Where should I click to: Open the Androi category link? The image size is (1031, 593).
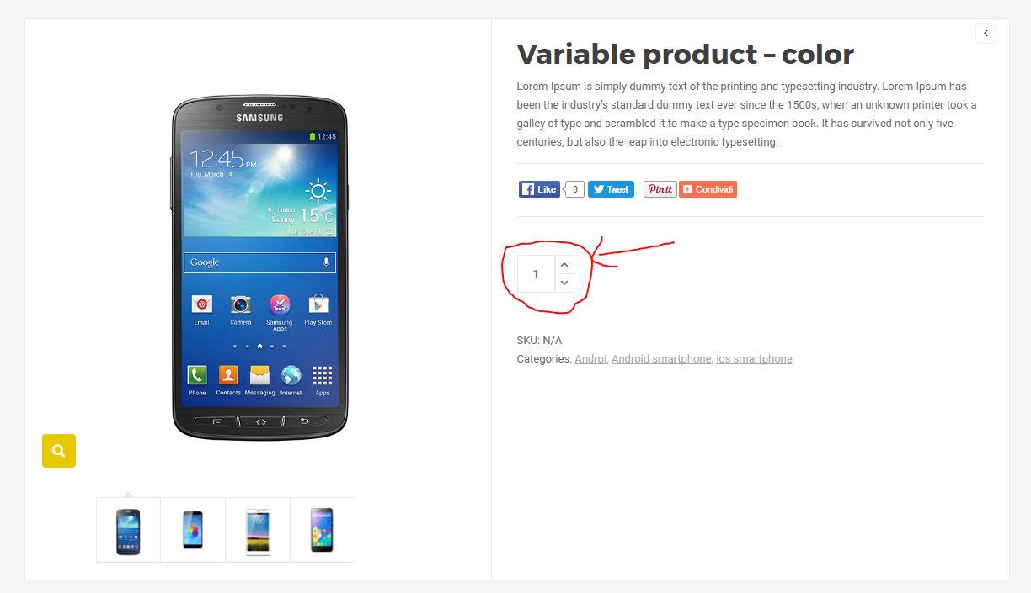pos(590,359)
